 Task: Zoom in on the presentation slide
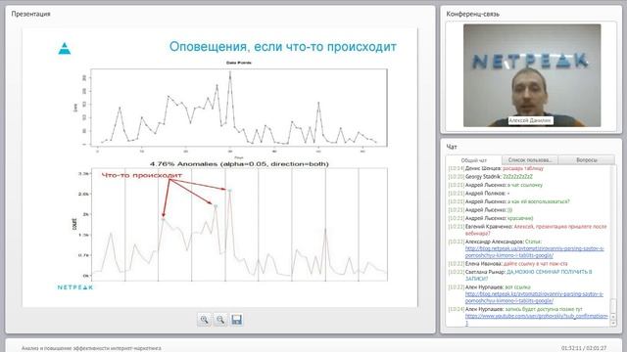tap(205, 320)
